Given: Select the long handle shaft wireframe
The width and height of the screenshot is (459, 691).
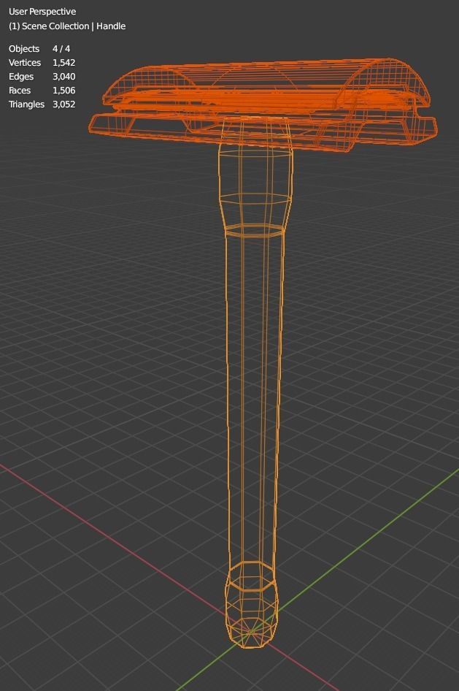Looking at the screenshot, I should 254,397.
